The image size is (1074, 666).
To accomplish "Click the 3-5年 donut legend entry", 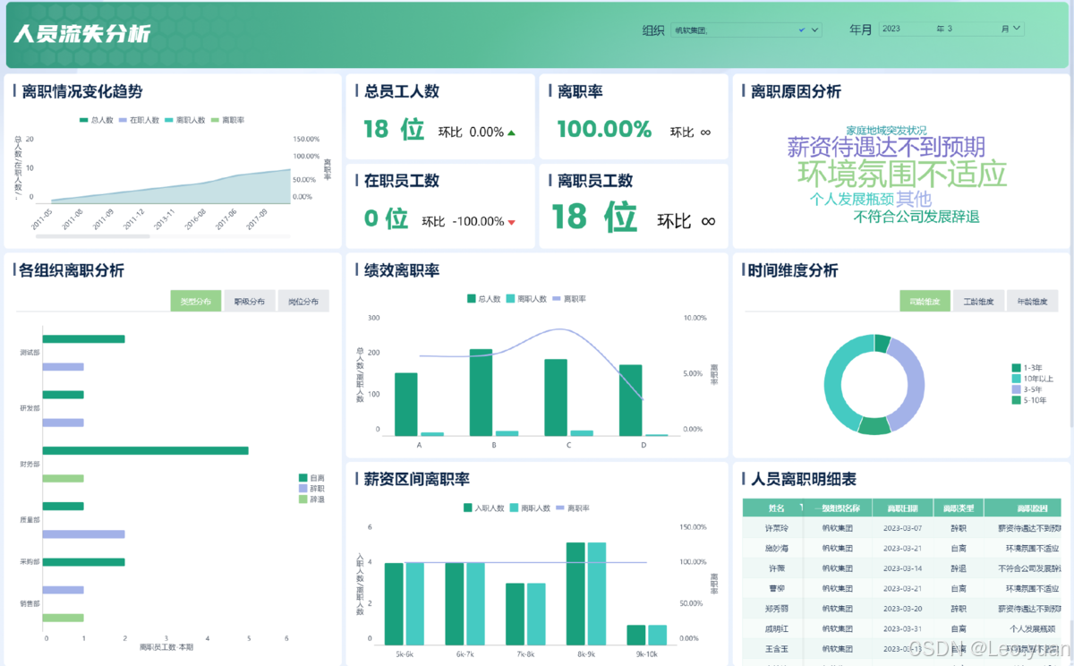I will [1027, 389].
